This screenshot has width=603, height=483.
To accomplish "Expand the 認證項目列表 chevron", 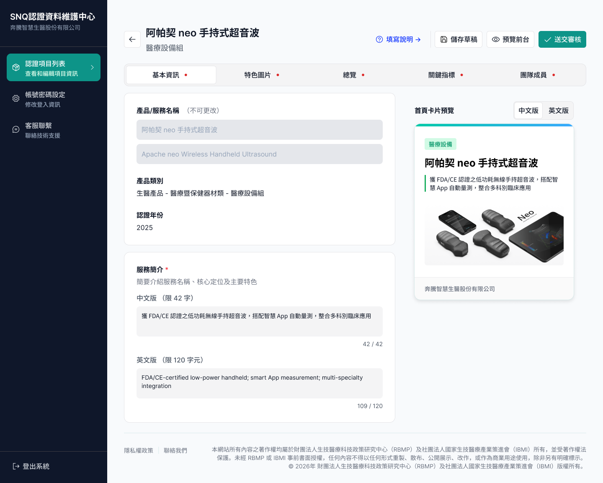I will pos(92,67).
